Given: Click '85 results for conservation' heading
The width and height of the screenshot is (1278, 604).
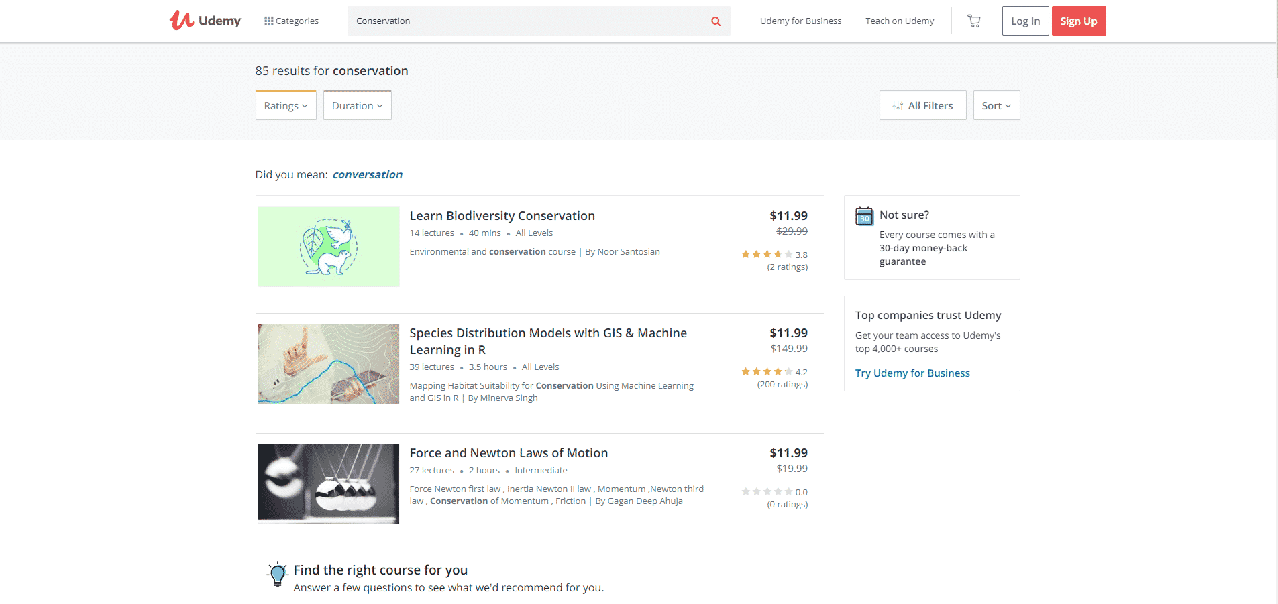Looking at the screenshot, I should [331, 70].
